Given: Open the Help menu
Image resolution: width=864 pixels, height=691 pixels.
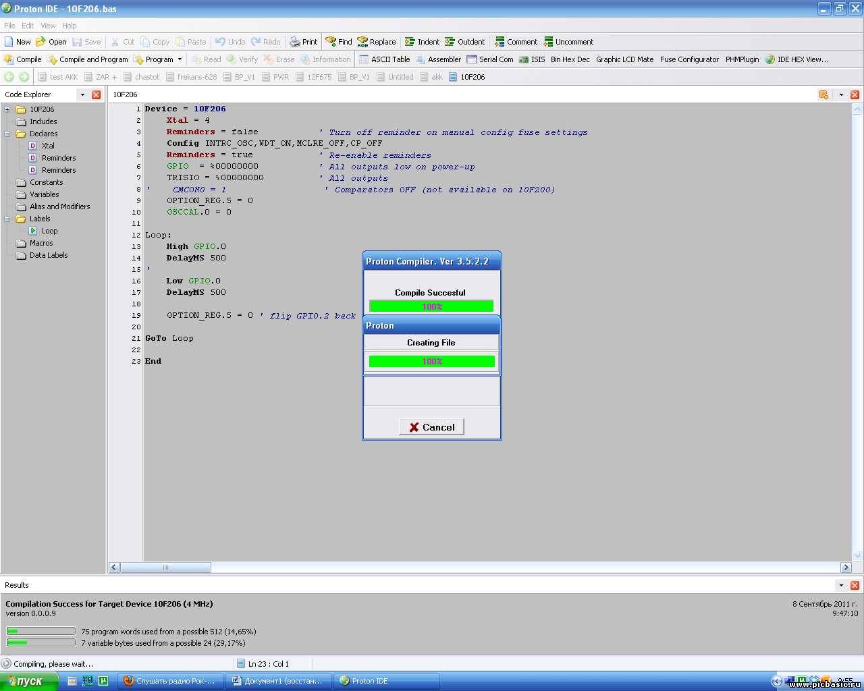Looking at the screenshot, I should coord(70,26).
